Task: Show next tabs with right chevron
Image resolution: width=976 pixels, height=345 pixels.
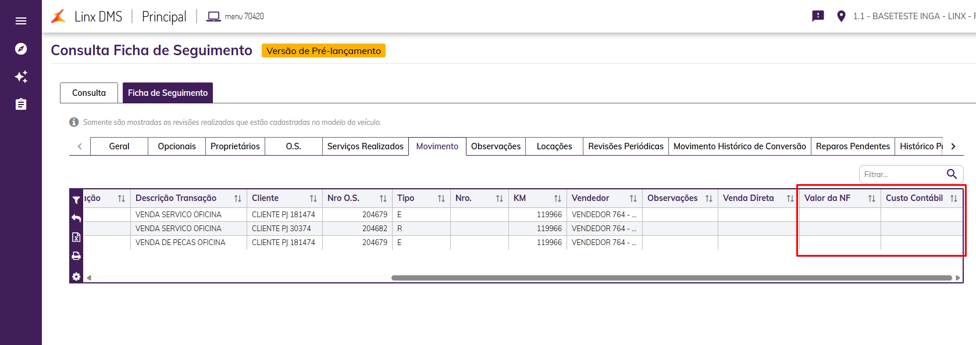Action: click(953, 146)
